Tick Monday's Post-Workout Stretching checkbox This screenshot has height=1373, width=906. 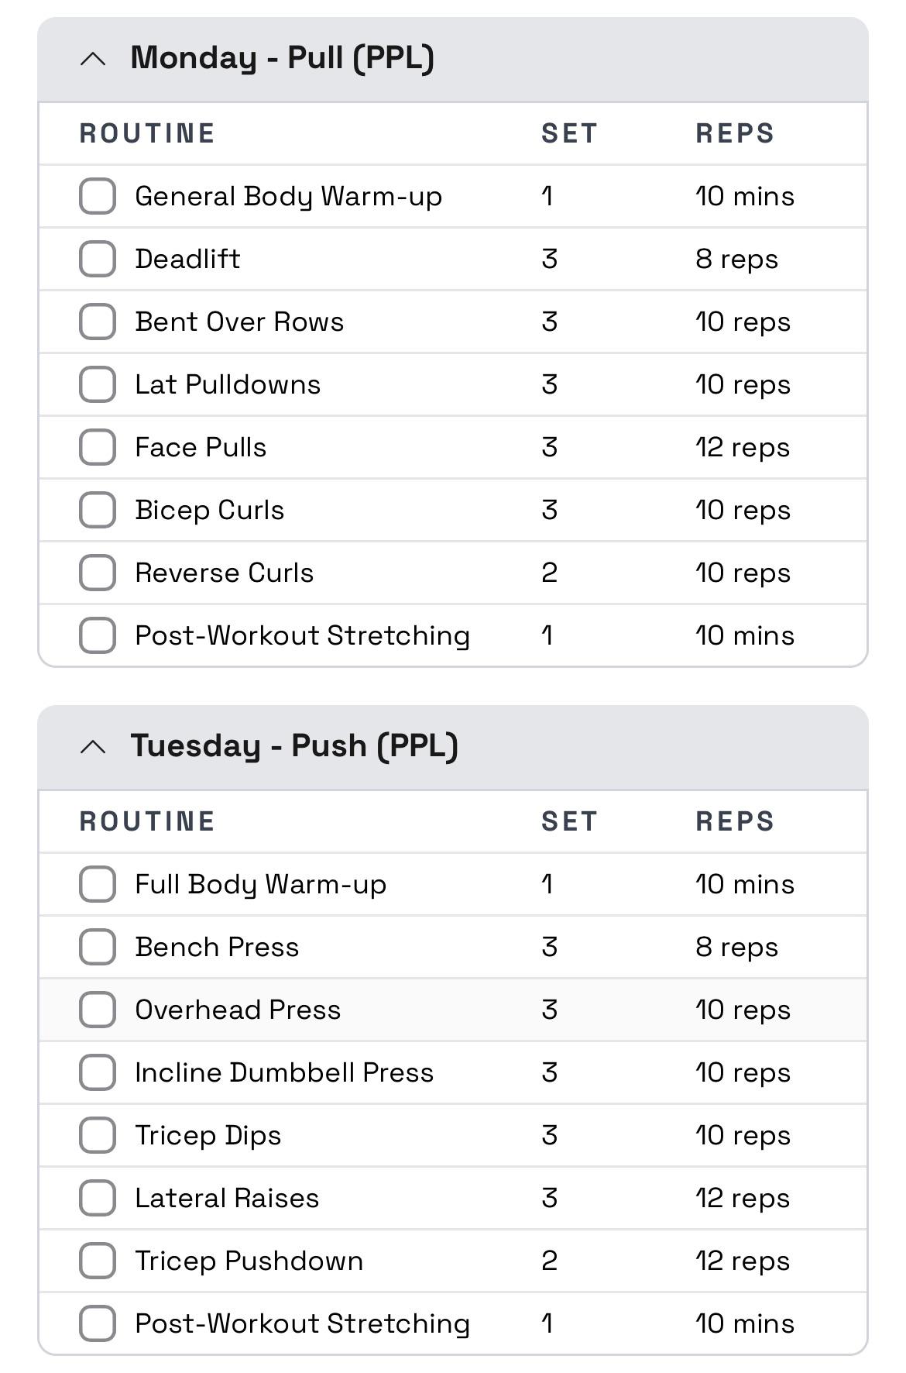point(98,635)
